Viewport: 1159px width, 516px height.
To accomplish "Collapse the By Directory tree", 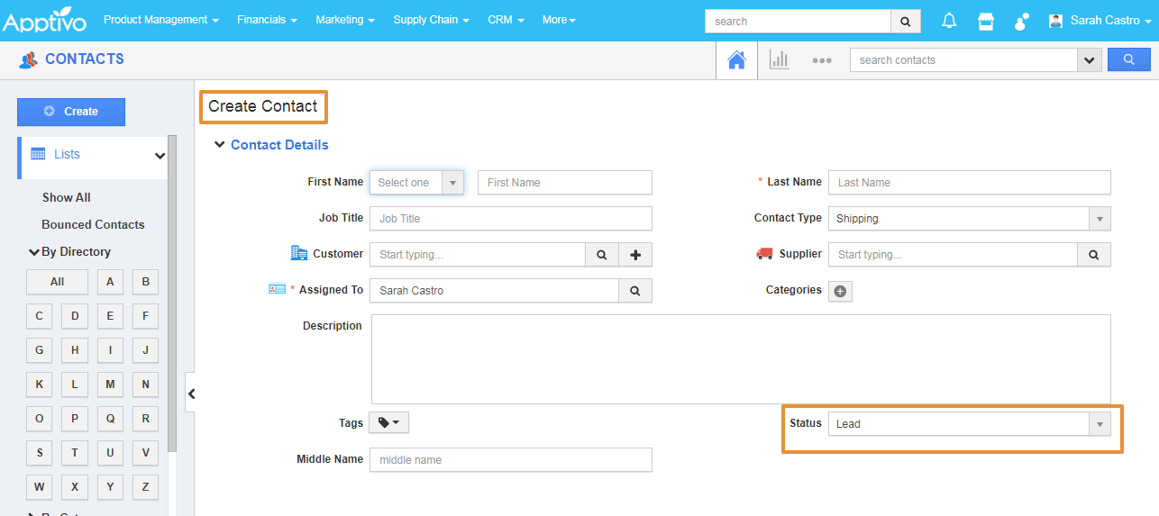I will click(35, 252).
